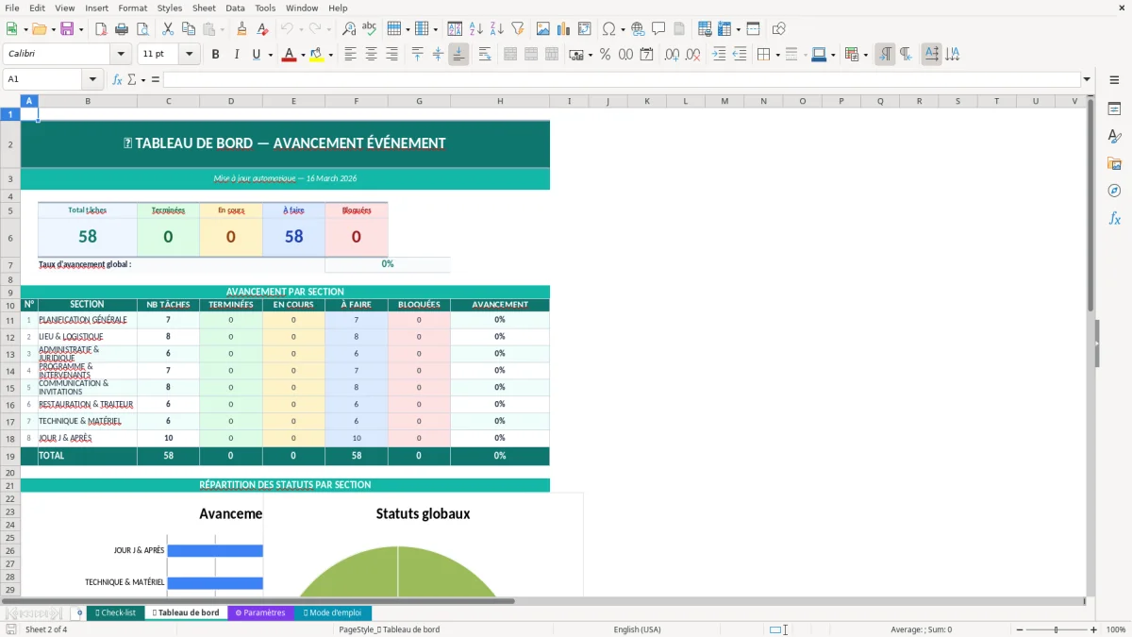Open the Styles menu
The width and height of the screenshot is (1132, 637).
tap(170, 8)
